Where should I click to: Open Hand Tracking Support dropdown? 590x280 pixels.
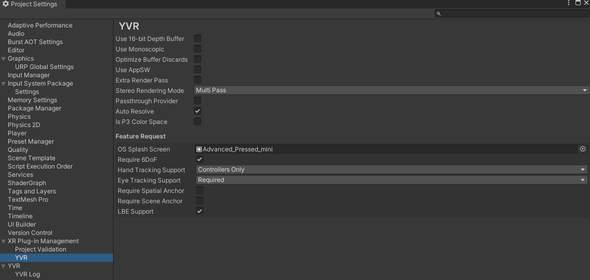391,170
